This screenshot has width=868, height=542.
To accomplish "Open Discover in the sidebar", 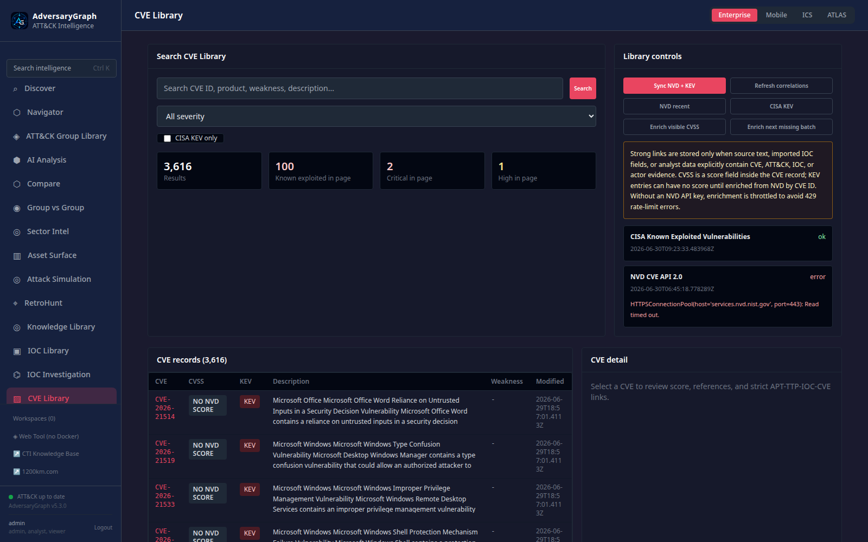I will coord(61,88).
